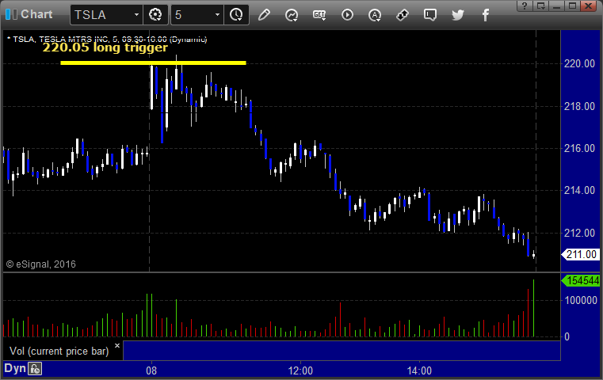Image resolution: width=603 pixels, height=380 pixels.
Task: Open the time template clock icon
Action: pos(236,14)
